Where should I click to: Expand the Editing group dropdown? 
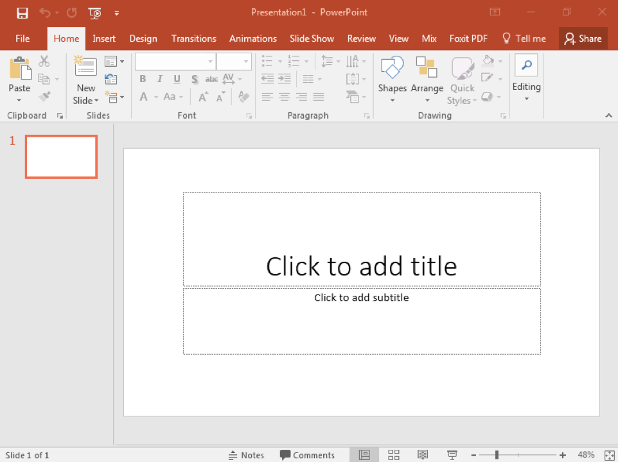coord(526,99)
